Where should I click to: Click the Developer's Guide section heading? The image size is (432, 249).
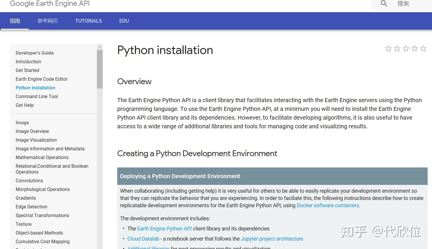[x=35, y=53]
